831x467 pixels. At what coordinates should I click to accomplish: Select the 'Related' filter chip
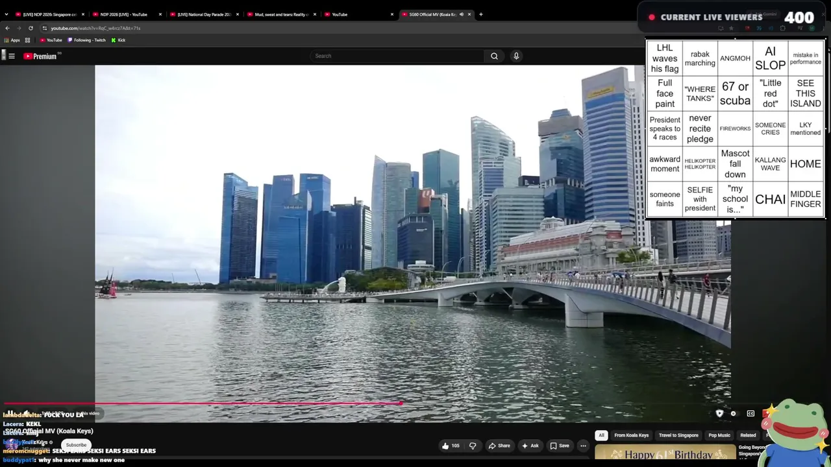749,435
